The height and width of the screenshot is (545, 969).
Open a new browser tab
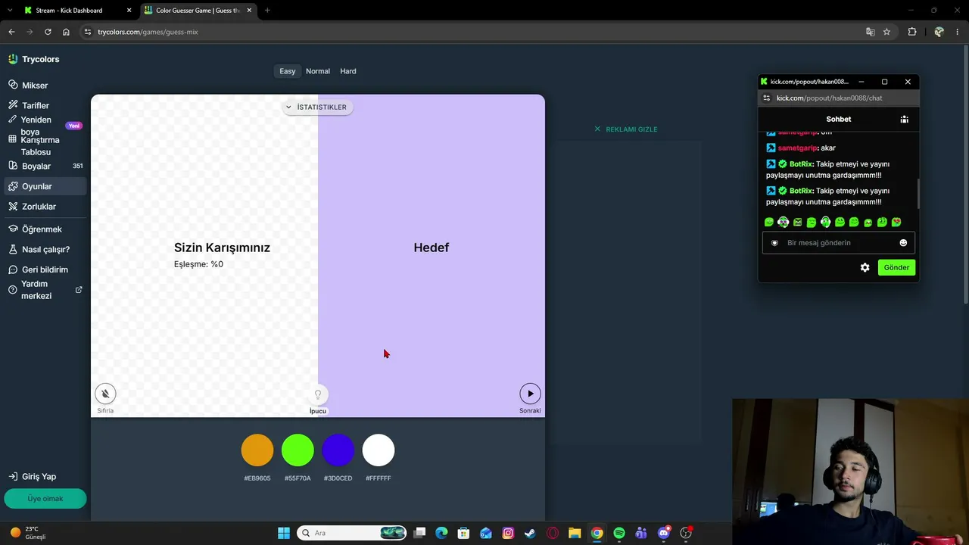click(267, 11)
